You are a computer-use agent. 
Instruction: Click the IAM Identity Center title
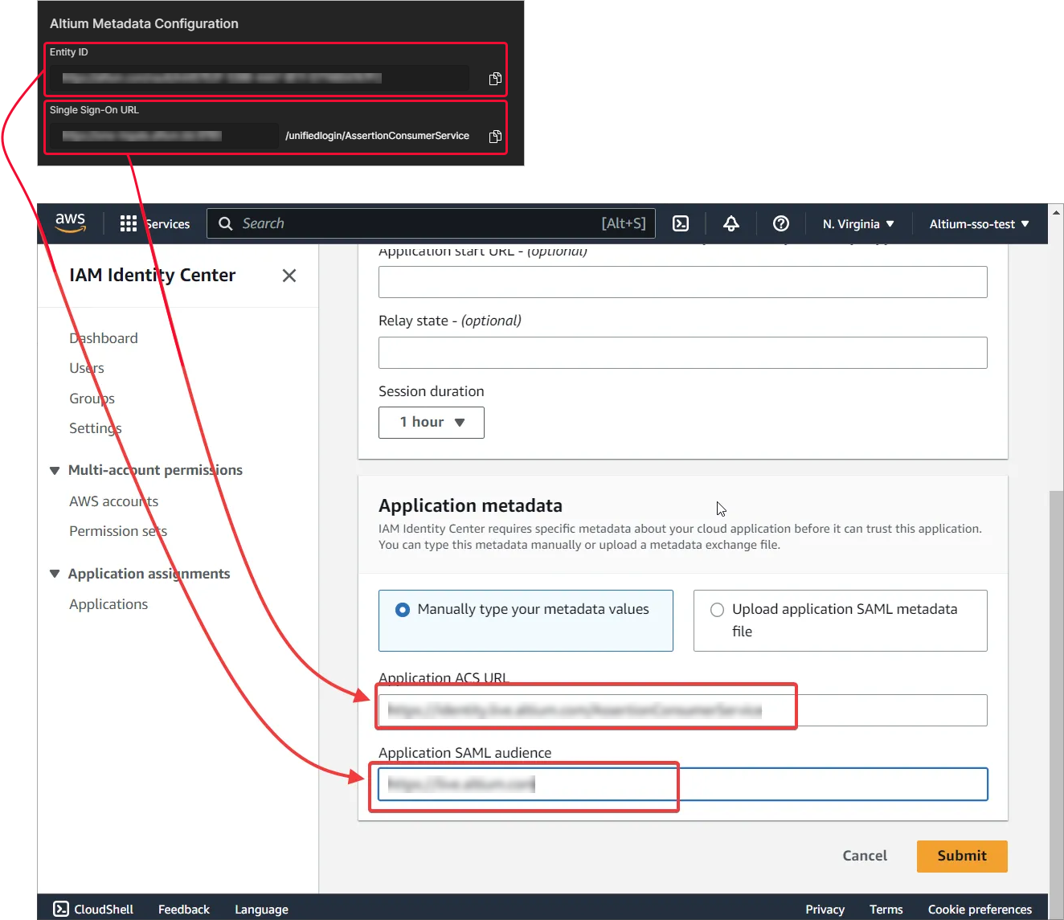153,276
